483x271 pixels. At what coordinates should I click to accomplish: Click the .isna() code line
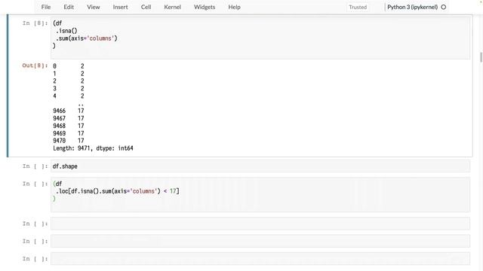66,31
